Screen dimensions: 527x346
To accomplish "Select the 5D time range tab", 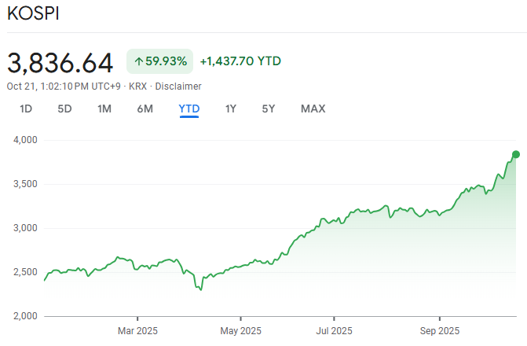I will point(64,109).
